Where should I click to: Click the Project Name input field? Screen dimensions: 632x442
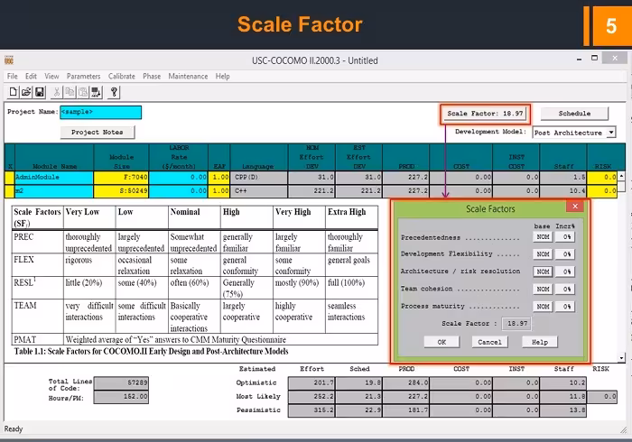(100, 113)
